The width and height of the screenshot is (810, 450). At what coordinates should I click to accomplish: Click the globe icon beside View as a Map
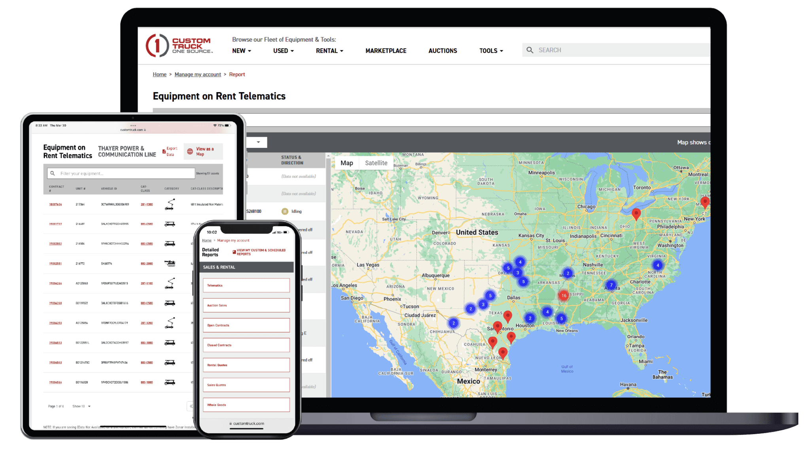pyautogui.click(x=190, y=151)
